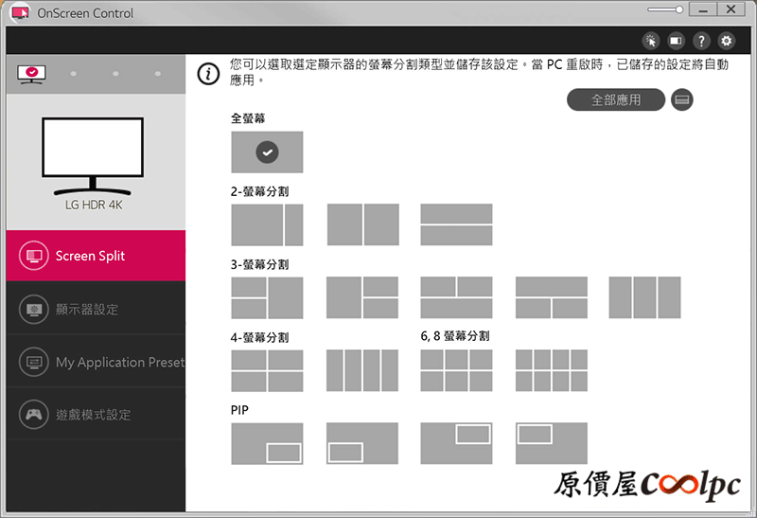Click the slider in the title bar
The width and height of the screenshot is (757, 518).
(665, 9)
